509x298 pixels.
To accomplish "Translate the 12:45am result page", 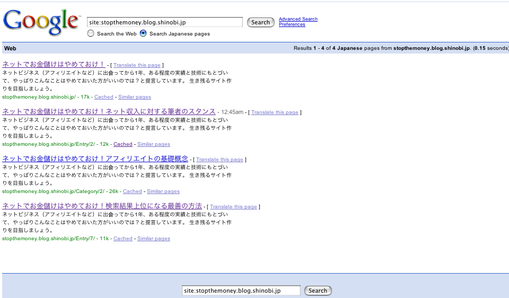I will click(x=275, y=112).
